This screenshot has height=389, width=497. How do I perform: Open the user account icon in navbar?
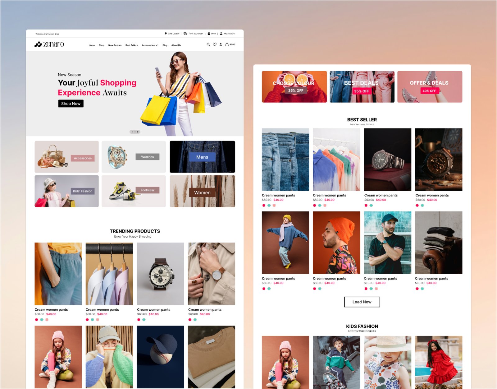[x=221, y=44]
